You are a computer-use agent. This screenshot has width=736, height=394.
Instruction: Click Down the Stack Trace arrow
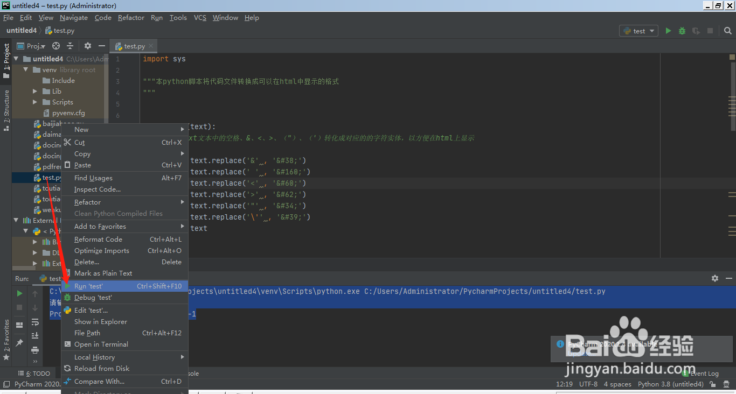click(x=35, y=307)
